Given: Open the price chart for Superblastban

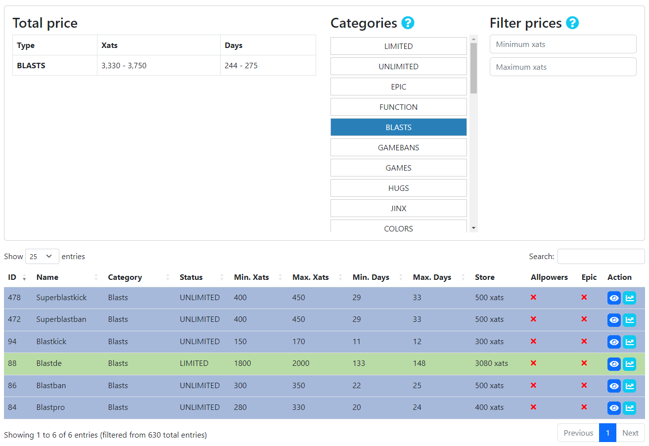Looking at the screenshot, I should click(x=629, y=320).
